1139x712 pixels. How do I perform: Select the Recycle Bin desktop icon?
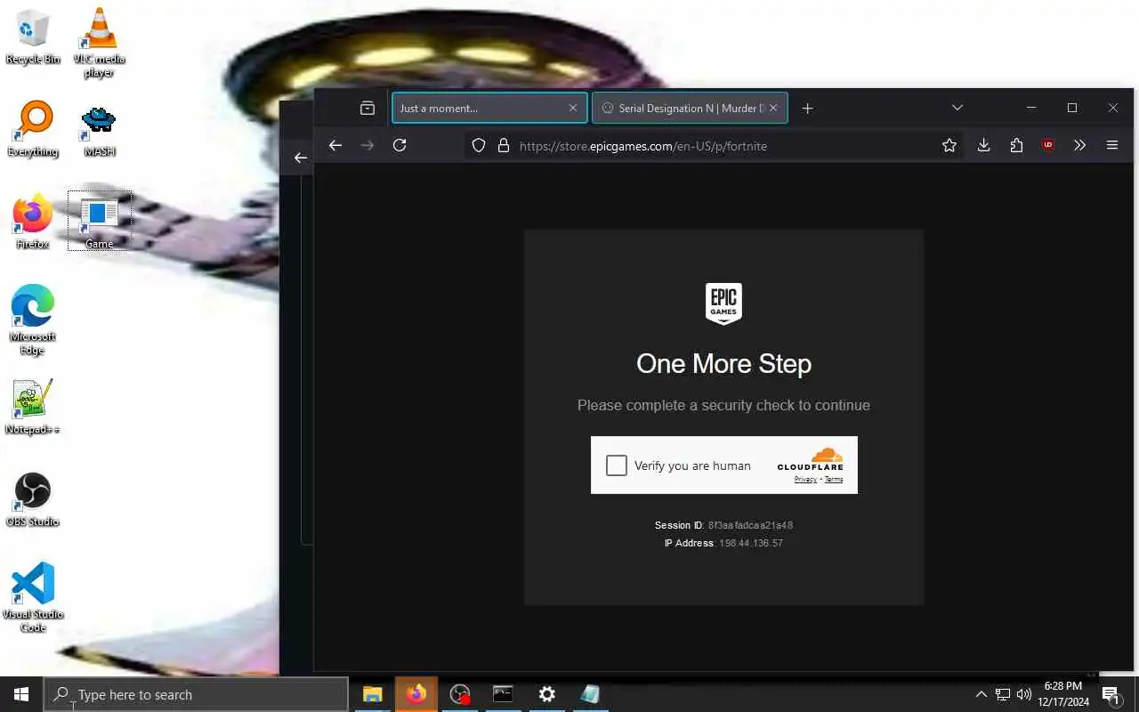click(33, 36)
